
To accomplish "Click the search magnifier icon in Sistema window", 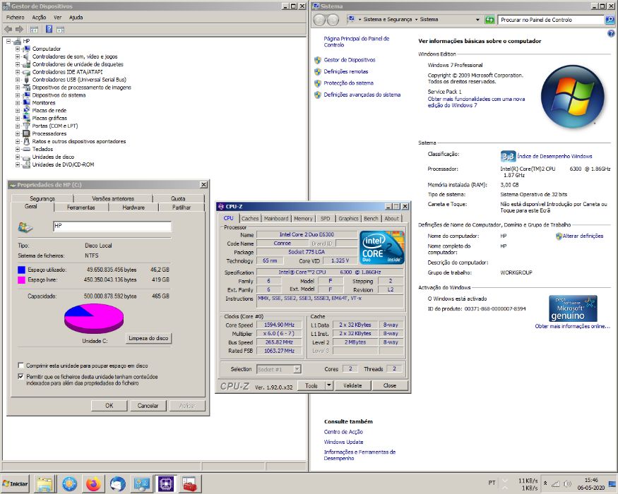I will point(610,20).
